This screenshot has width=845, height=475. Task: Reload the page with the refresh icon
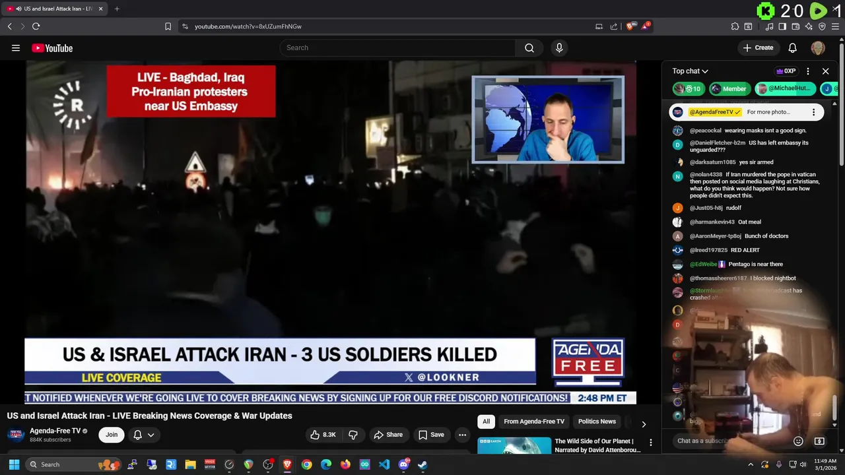(x=36, y=26)
